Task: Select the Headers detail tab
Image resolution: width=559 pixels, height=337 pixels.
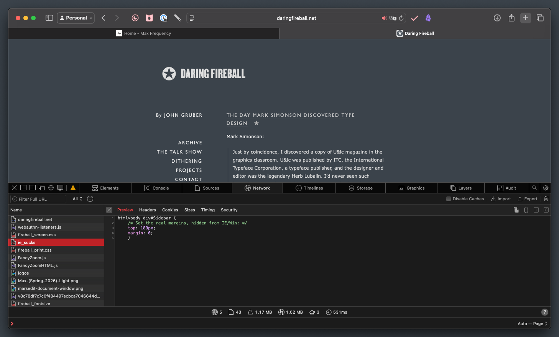Action: point(147,210)
